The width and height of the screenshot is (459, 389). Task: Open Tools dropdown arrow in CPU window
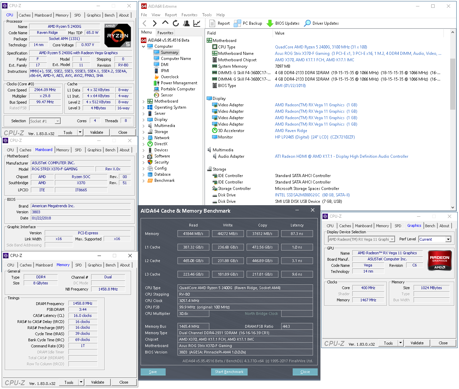pos(80,132)
